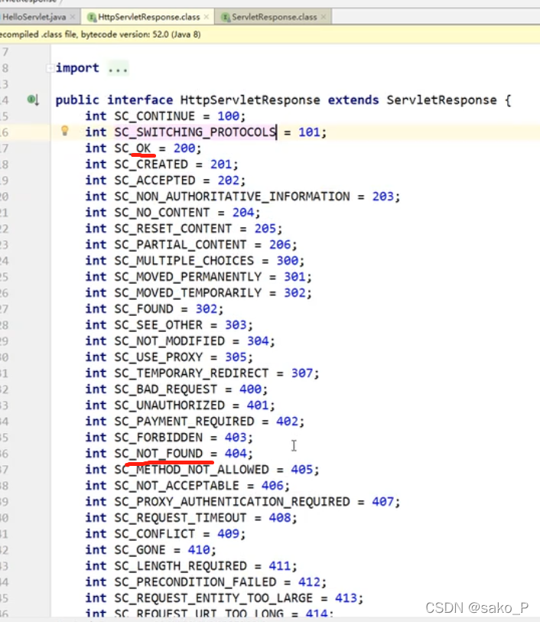Click the SC_GONE constant
Screen dimensions: 540x622
coord(140,550)
